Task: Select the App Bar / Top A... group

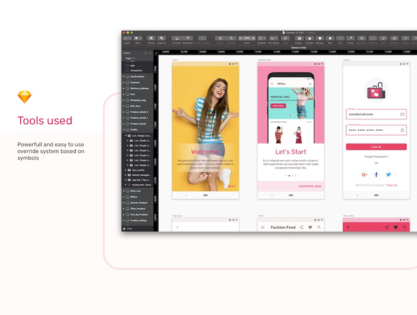Action: pyautogui.click(x=138, y=180)
